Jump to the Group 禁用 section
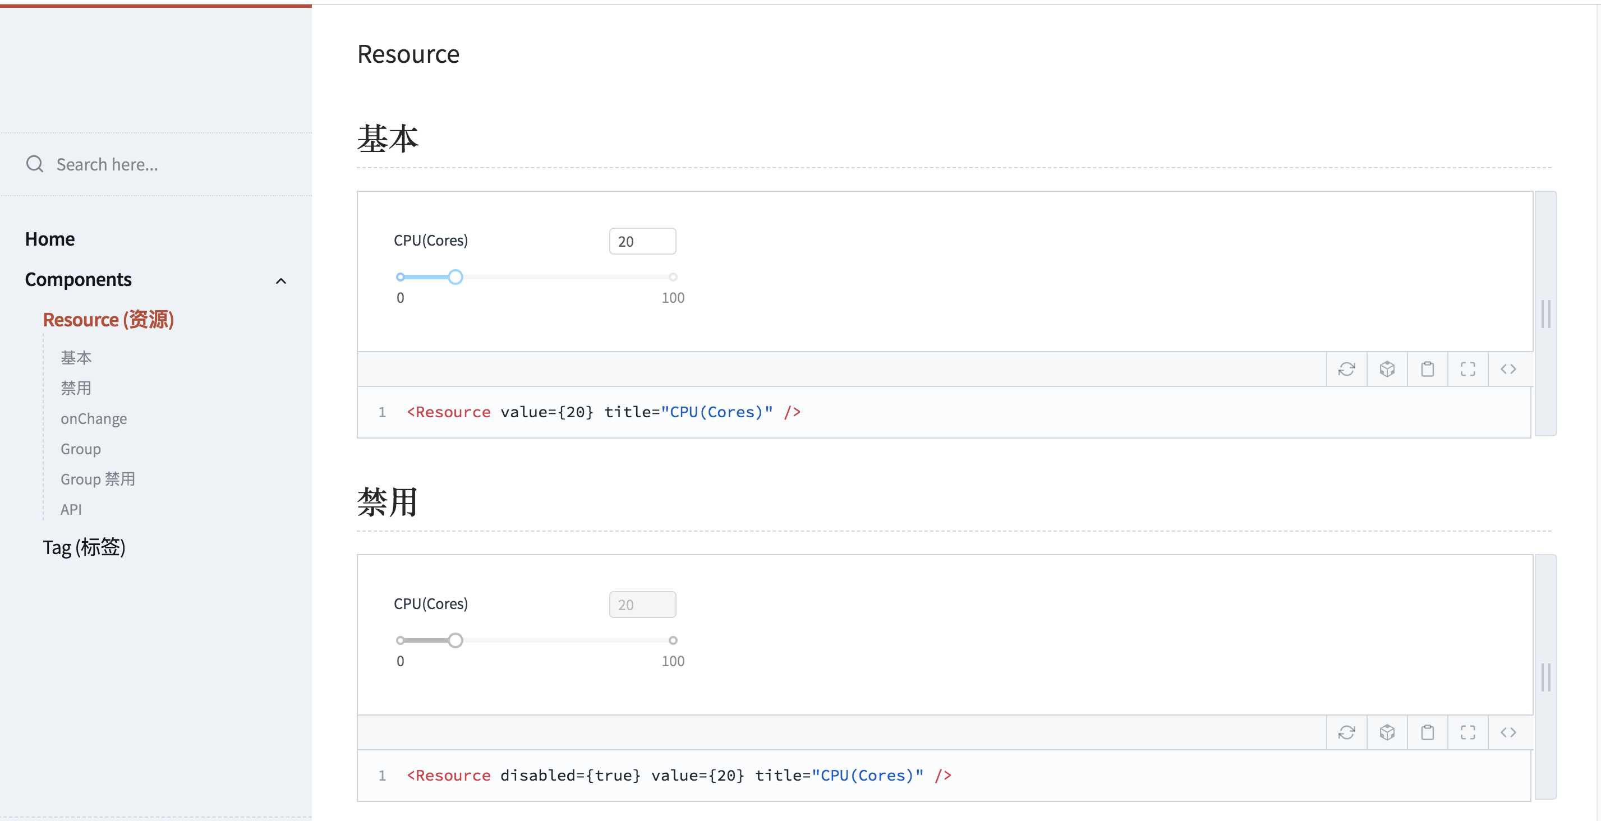Screen dimensions: 1601x821 [98, 479]
